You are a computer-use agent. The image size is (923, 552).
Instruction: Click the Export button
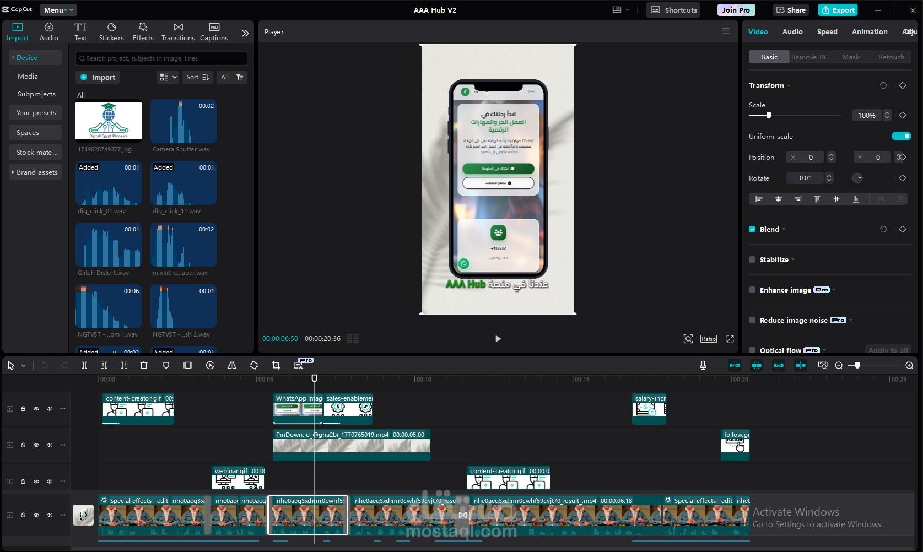pyautogui.click(x=838, y=10)
